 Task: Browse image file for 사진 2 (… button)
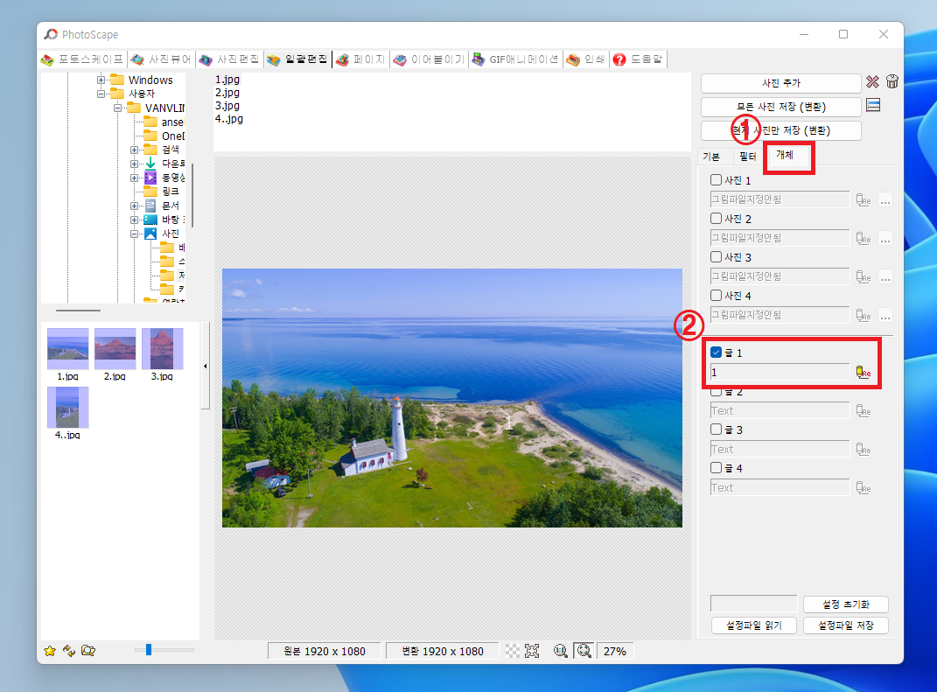pos(885,239)
